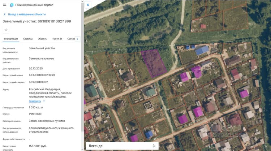The height and width of the screenshot is (151, 271).
Task: Click the chevron next to Развернуть
Action: (x=44, y=101)
